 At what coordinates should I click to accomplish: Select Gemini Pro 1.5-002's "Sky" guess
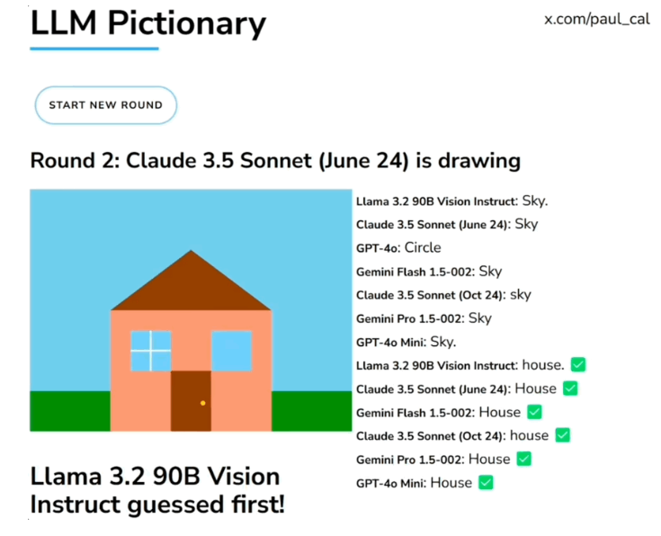424,318
